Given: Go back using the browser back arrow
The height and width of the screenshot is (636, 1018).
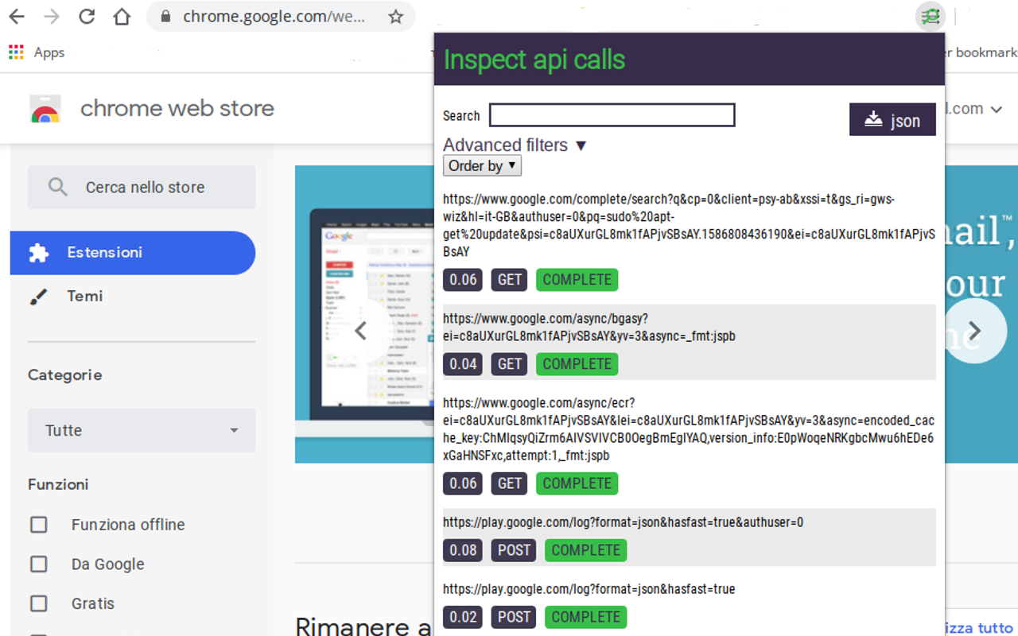Looking at the screenshot, I should 16,17.
